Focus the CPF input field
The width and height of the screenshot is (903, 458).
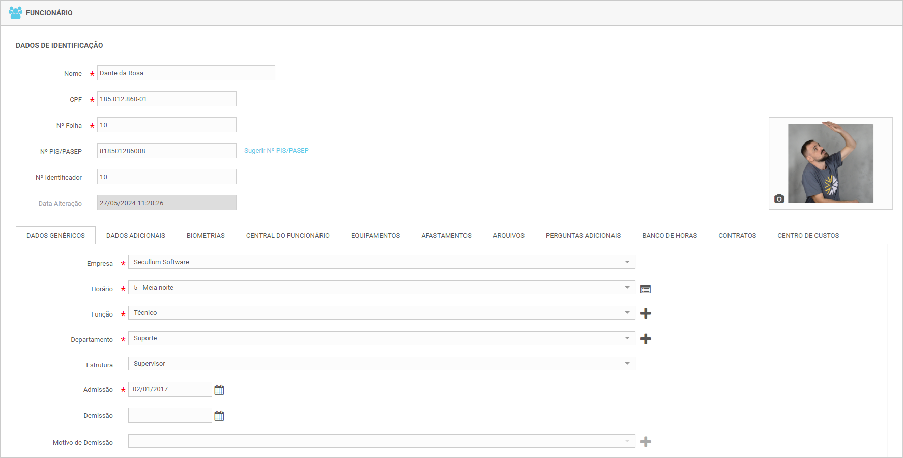tap(166, 99)
